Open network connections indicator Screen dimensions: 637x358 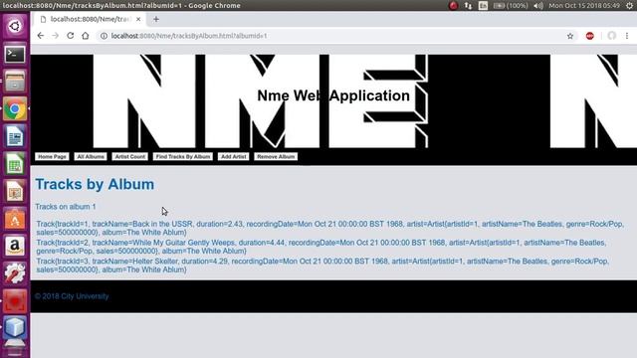(468, 5)
